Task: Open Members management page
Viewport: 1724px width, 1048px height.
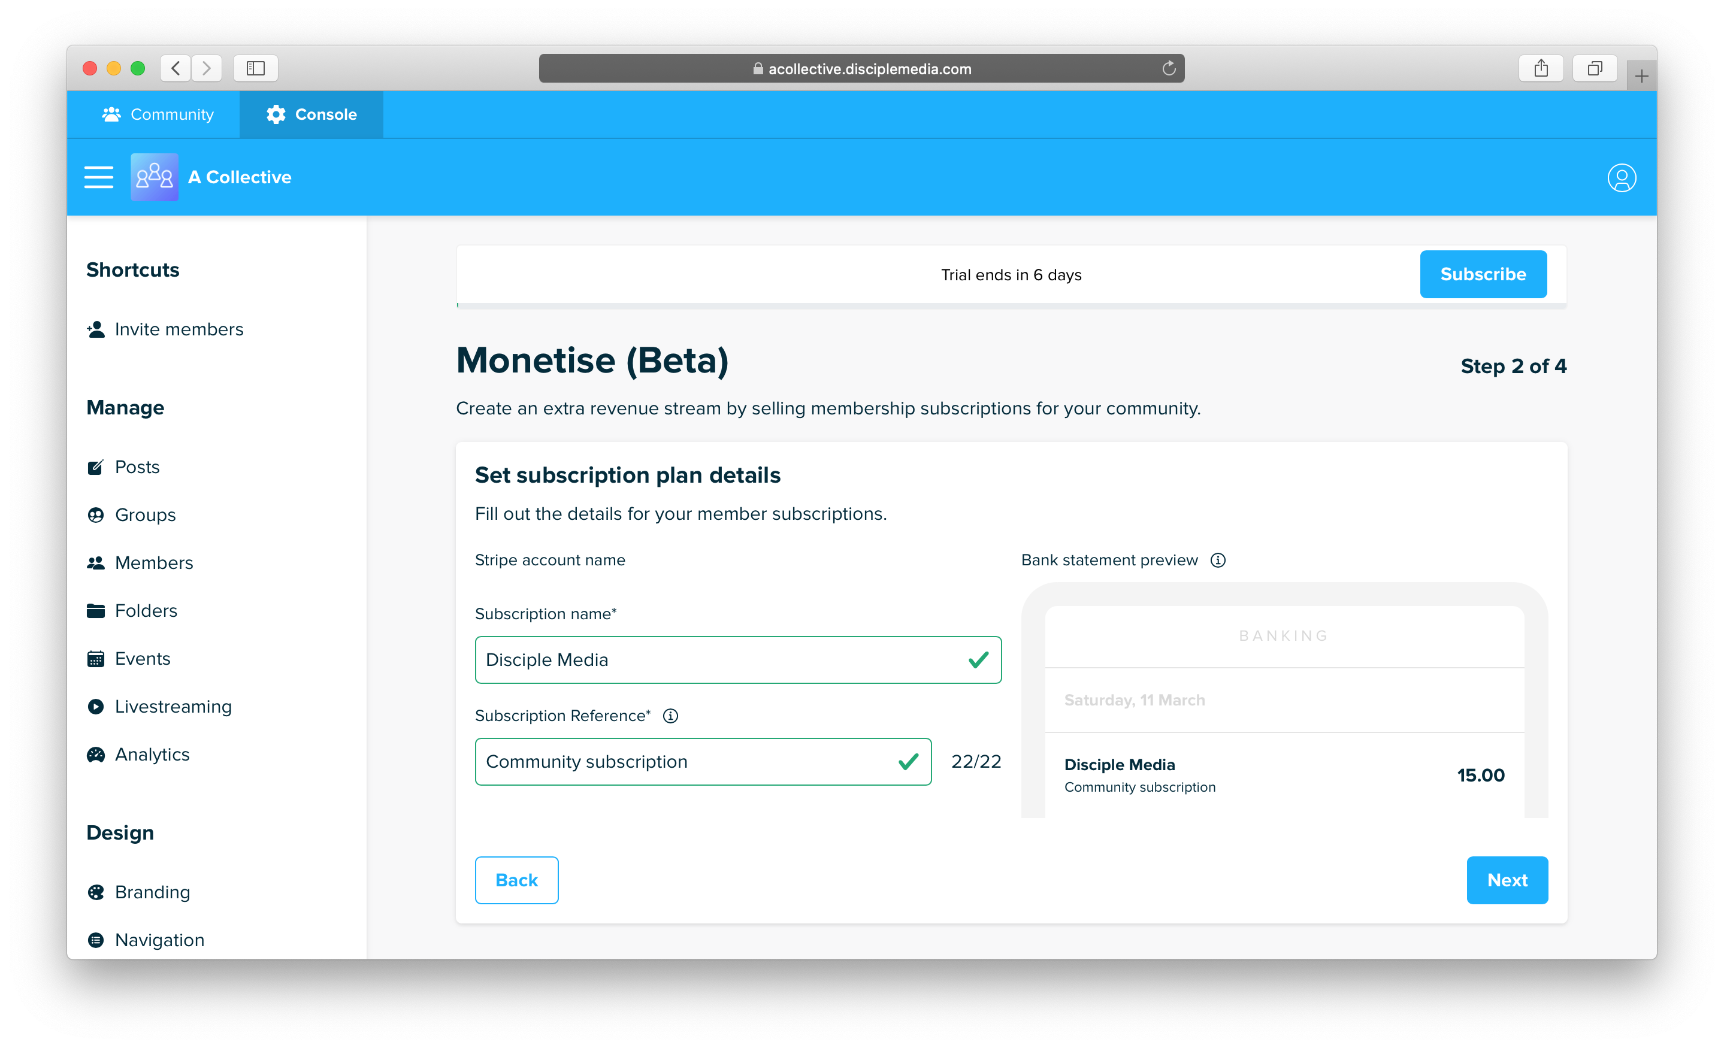Action: (140, 562)
